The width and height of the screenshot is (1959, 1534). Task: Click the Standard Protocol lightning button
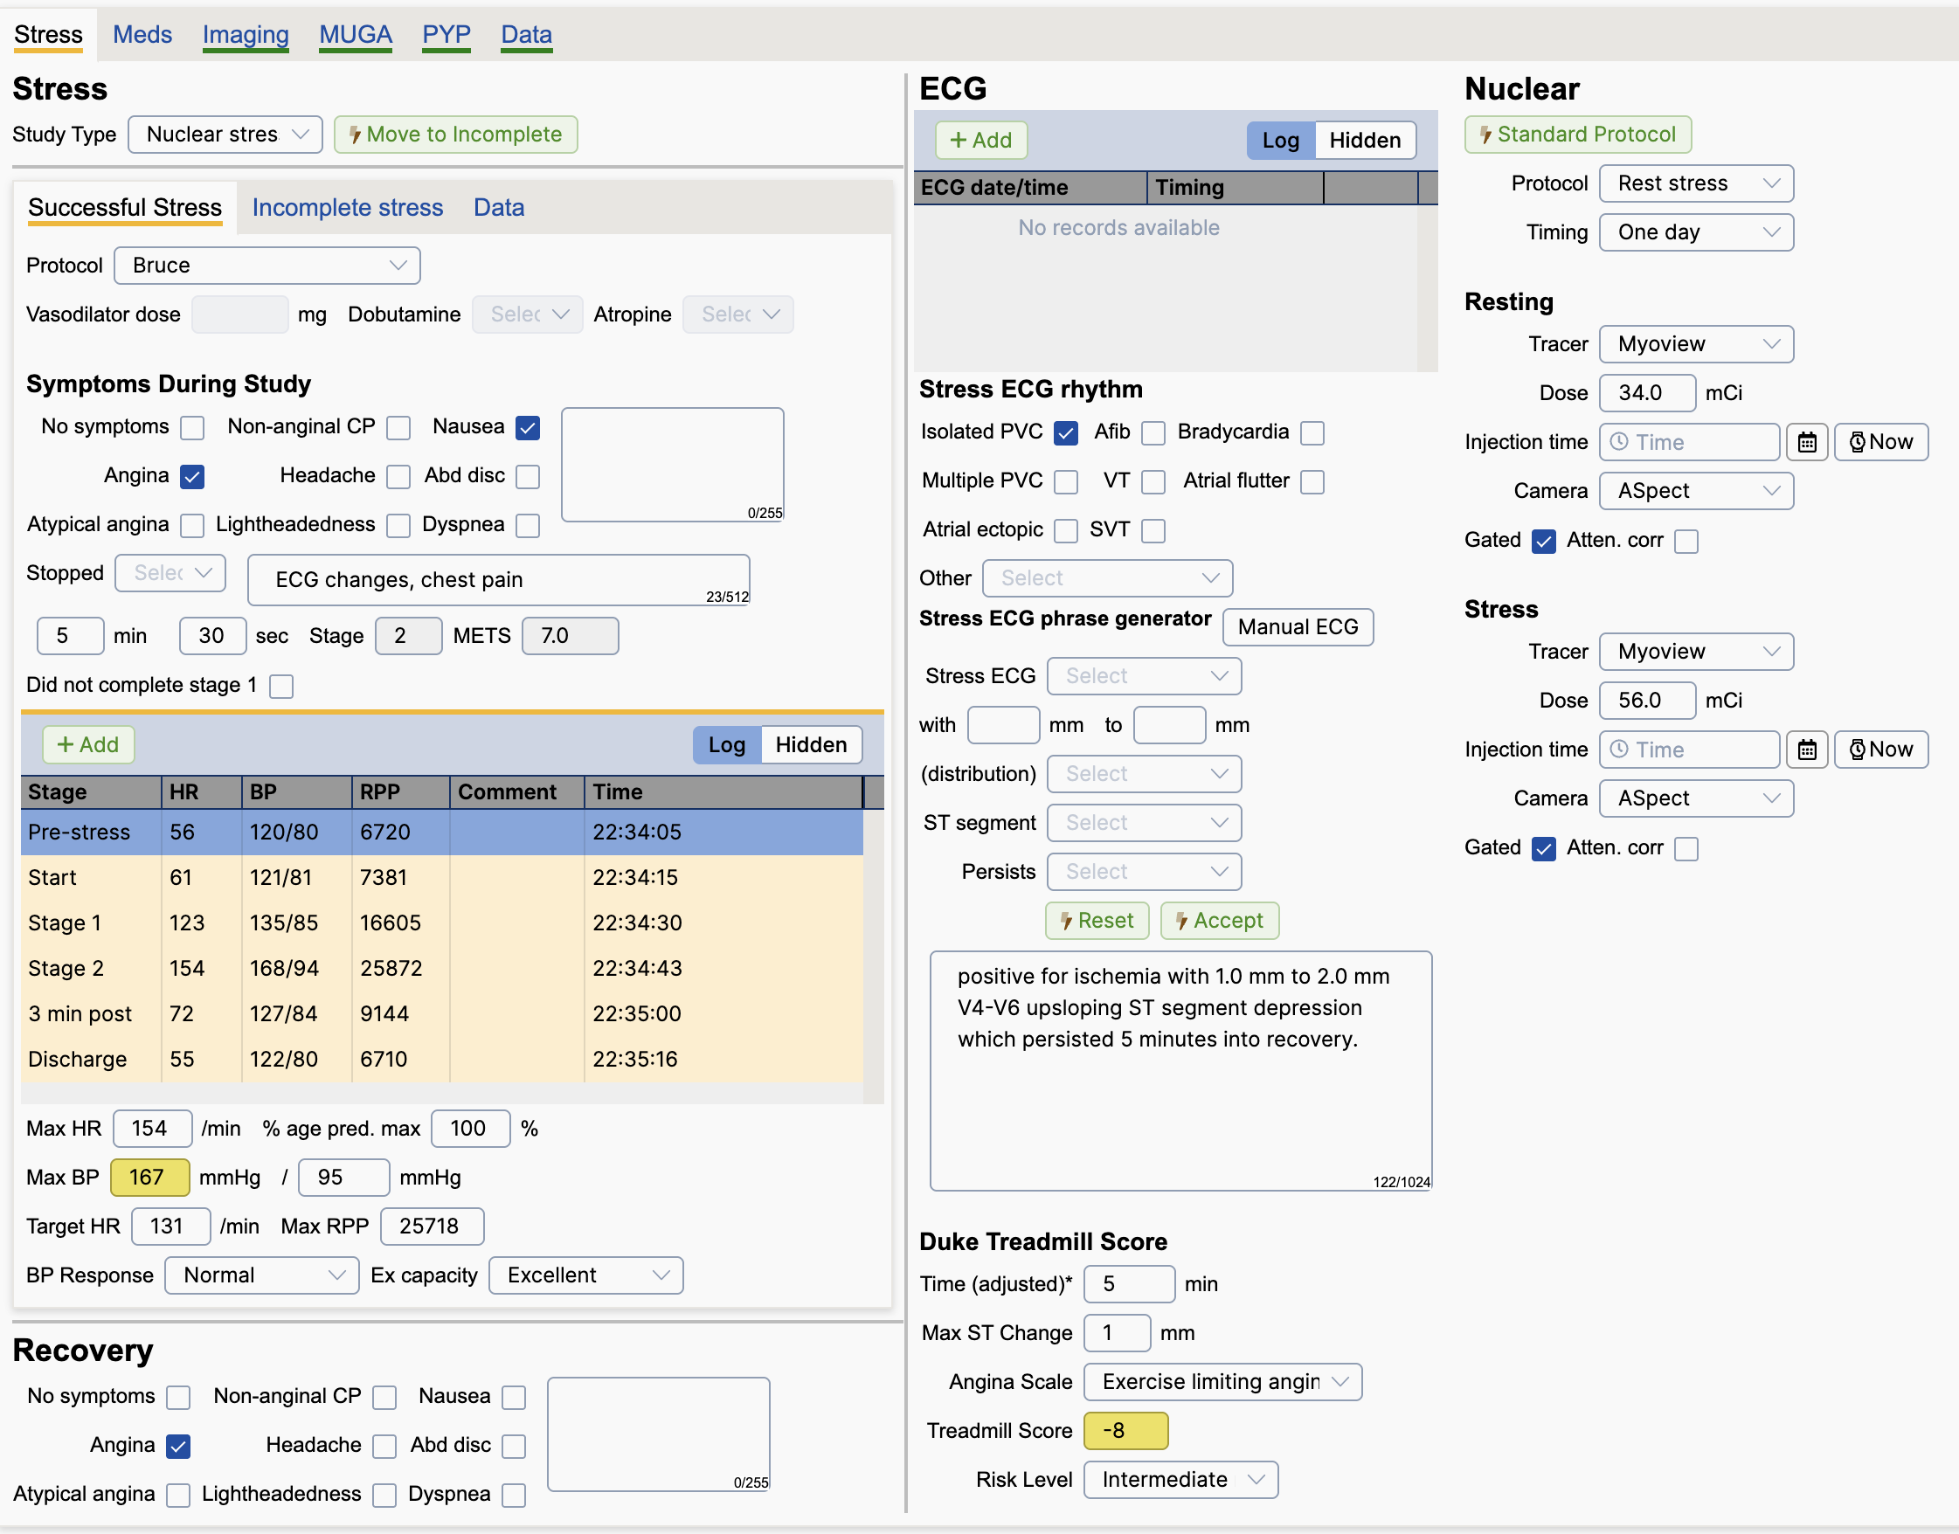coord(1577,134)
